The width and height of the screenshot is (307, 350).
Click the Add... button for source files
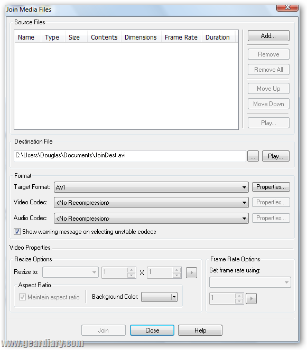(268, 36)
